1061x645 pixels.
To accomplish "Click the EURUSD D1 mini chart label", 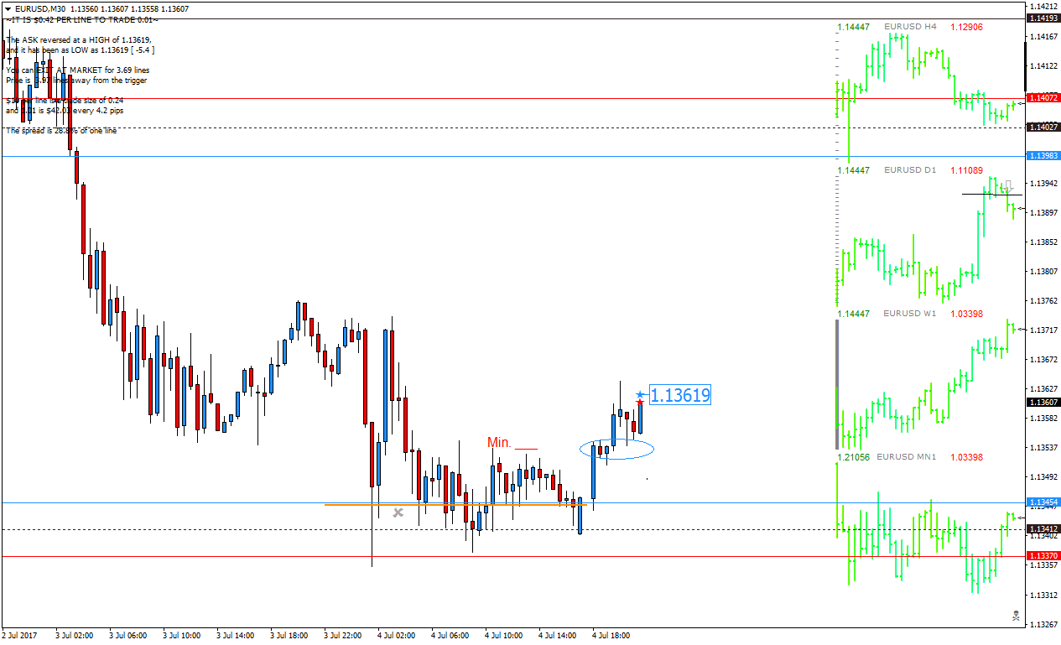I will tap(910, 170).
